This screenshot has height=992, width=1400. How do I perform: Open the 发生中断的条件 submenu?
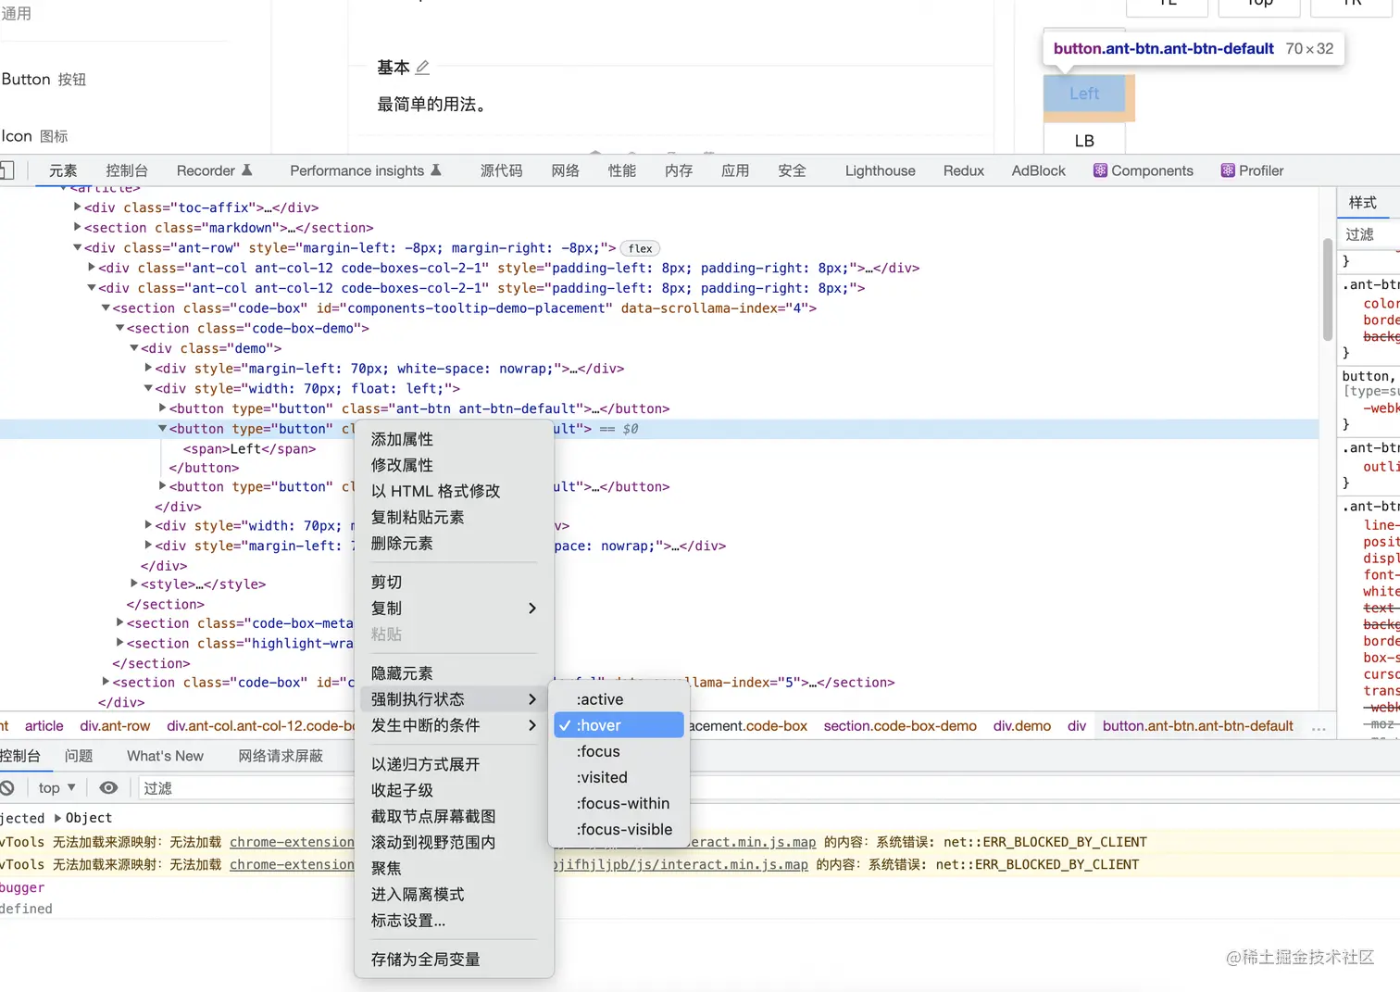pyautogui.click(x=454, y=724)
